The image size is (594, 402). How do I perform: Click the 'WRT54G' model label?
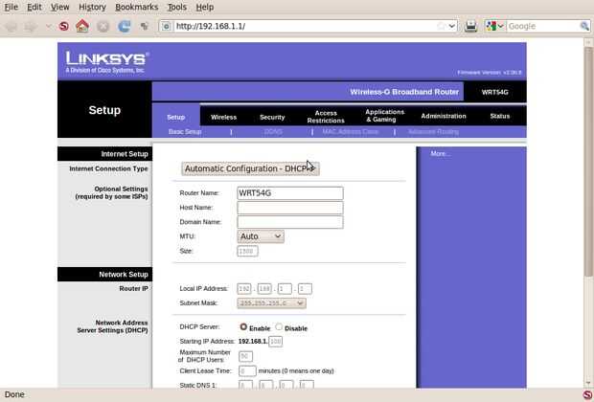pos(494,92)
